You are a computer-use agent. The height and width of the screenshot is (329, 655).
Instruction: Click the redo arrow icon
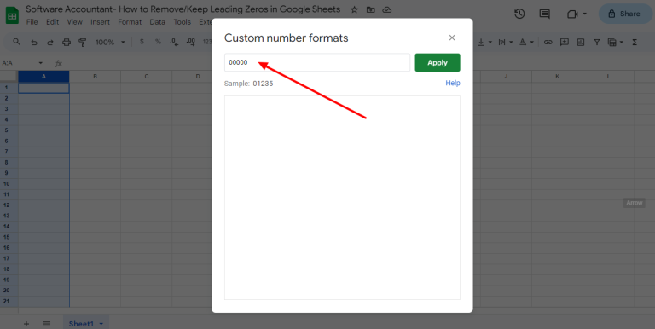click(50, 42)
